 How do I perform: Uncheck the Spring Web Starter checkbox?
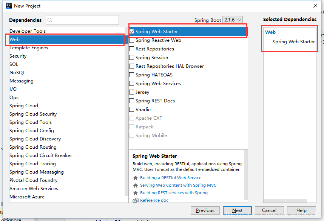(132, 32)
